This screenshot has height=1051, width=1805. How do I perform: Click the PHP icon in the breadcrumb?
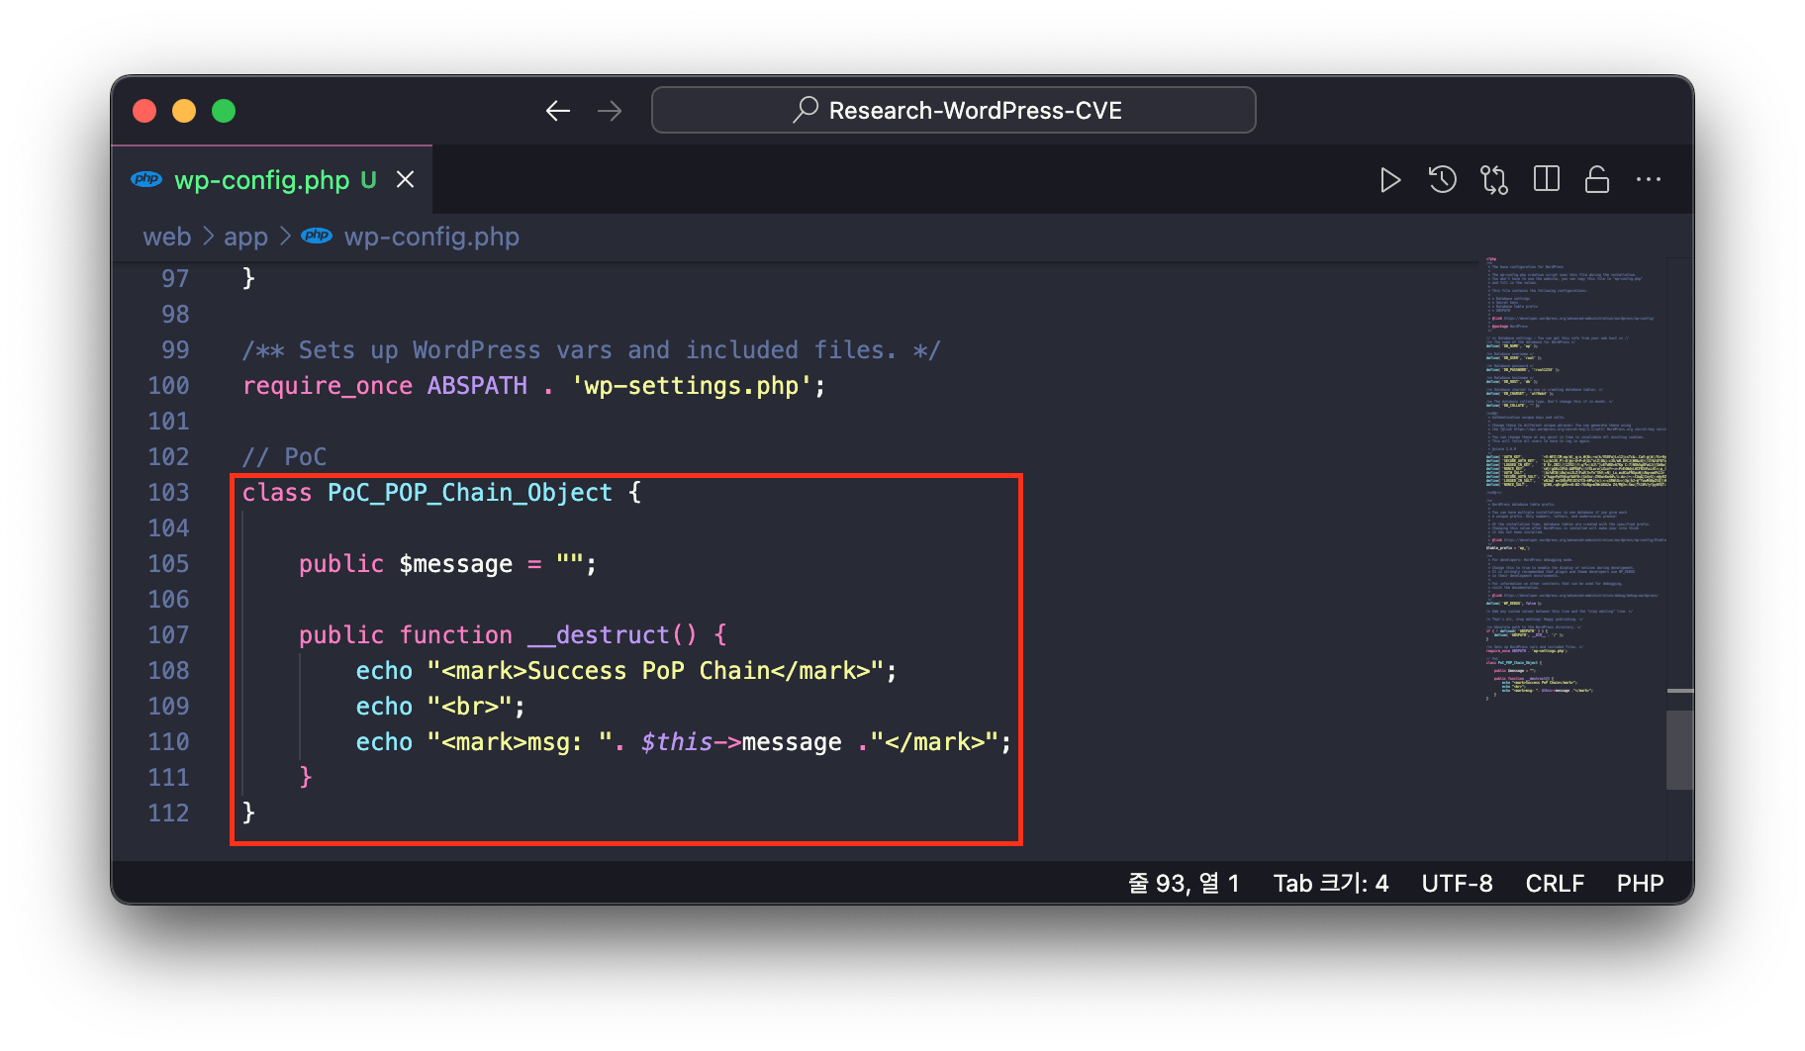(317, 236)
